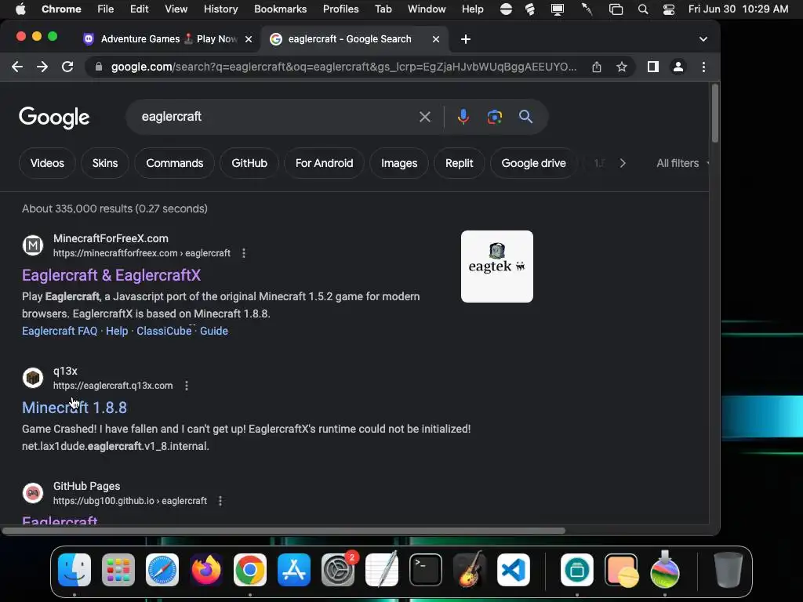Open the Bookmarks menu

pos(280,9)
